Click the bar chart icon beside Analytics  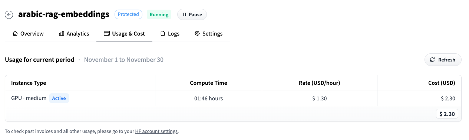(62, 34)
